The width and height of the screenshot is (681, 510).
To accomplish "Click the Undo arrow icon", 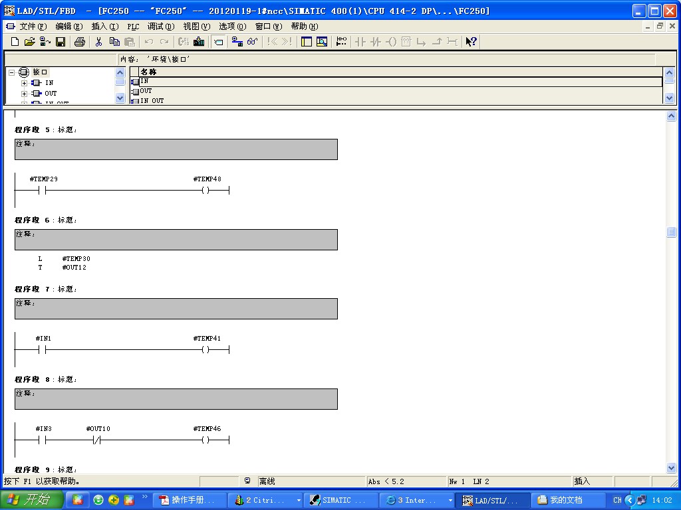I will pyautogui.click(x=149, y=42).
